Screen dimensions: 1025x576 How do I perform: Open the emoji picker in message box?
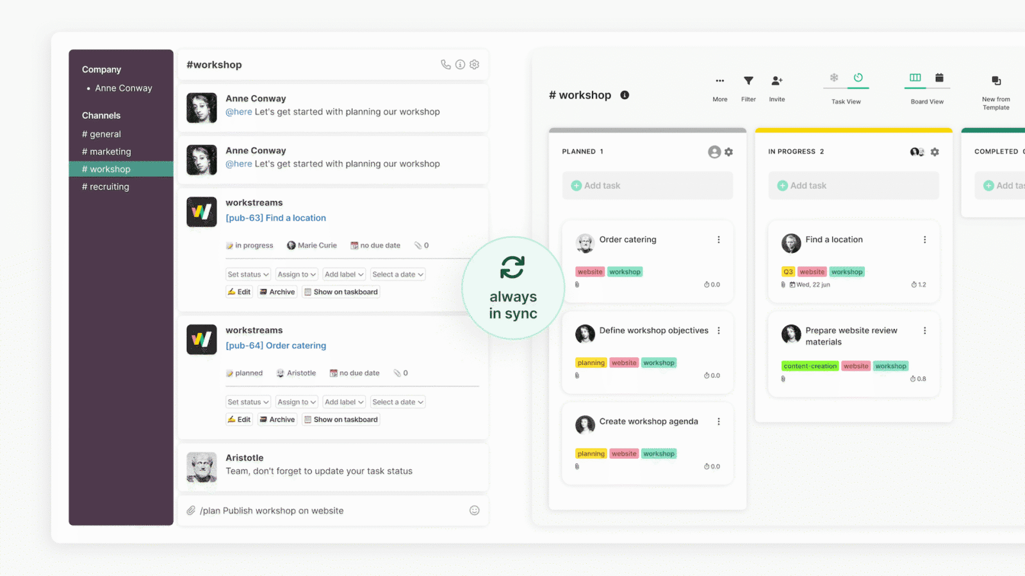pos(474,511)
